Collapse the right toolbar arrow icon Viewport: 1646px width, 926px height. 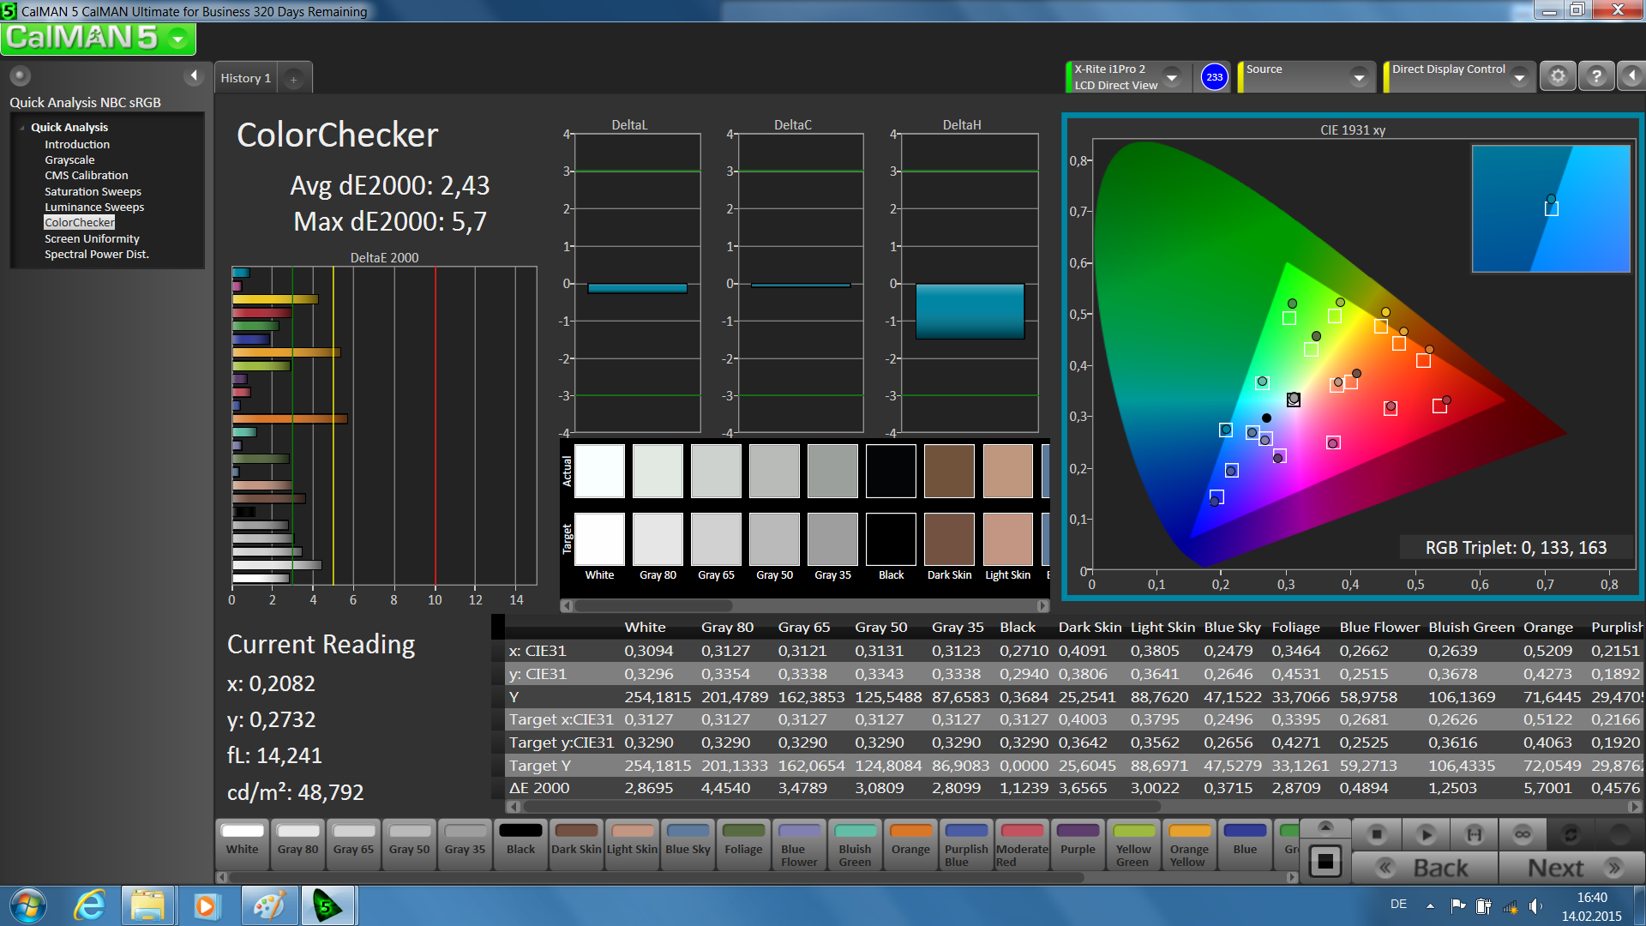1631,76
